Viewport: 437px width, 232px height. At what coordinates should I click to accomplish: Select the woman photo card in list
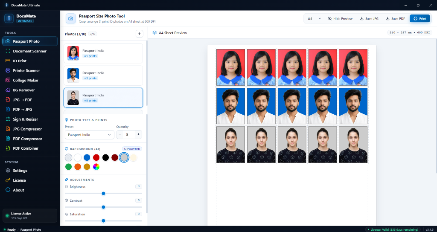pyautogui.click(x=103, y=98)
